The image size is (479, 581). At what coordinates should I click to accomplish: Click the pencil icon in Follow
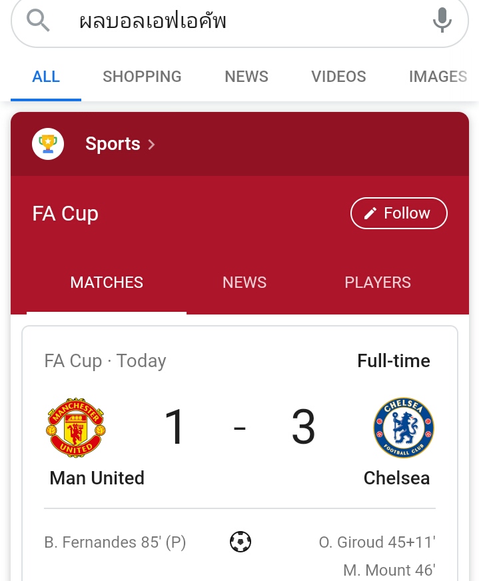pyautogui.click(x=370, y=213)
